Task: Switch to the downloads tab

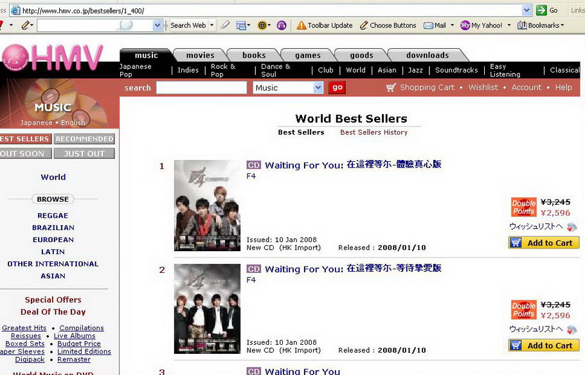Action: click(428, 55)
